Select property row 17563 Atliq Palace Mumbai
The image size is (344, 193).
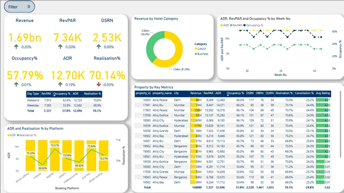coord(233,110)
